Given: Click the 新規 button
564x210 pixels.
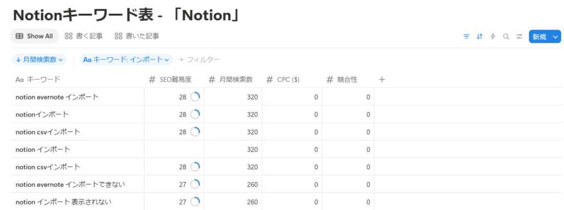Looking at the screenshot, I should [x=540, y=36].
